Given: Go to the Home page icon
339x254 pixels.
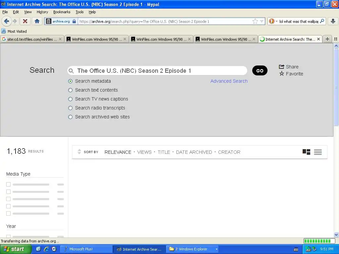Looking at the screenshot, I should 37,21.
